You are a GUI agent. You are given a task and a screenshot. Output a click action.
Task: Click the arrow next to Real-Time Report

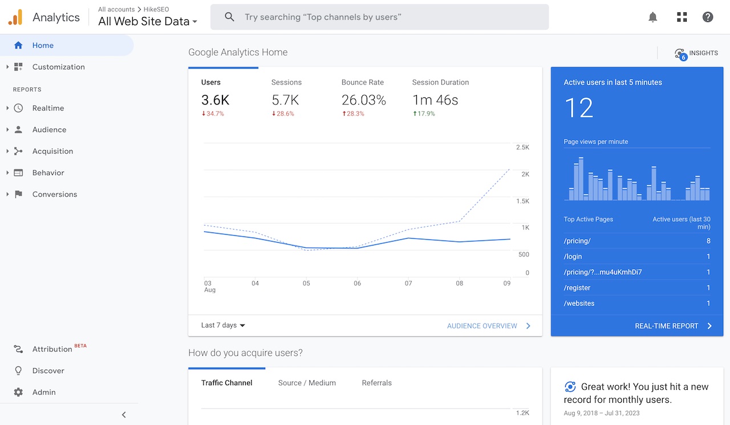tap(709, 326)
